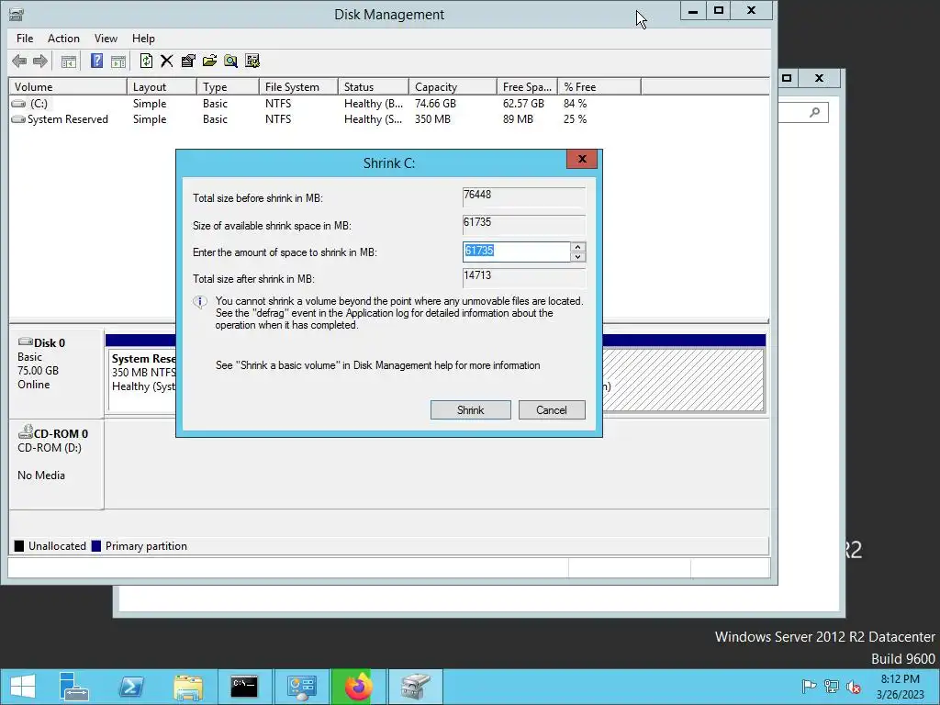
Task: Launch PowerShell from the taskbar
Action: (x=131, y=687)
